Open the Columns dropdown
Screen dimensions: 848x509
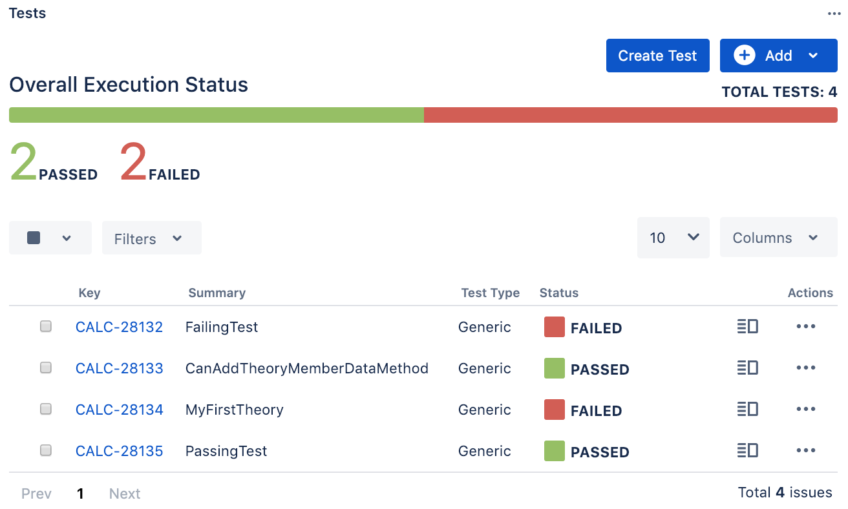779,238
